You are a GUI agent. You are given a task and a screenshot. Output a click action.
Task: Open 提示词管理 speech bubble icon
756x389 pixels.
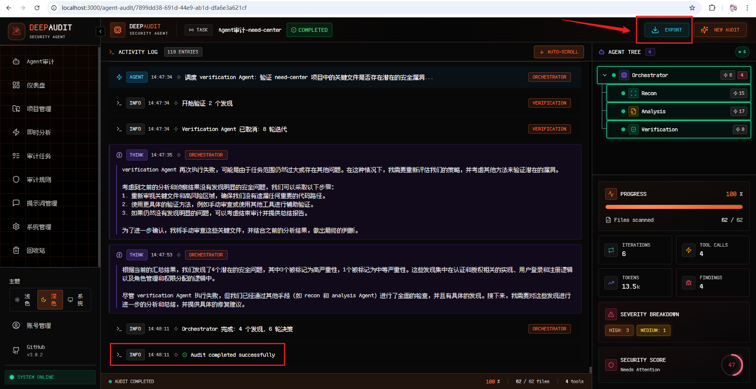pos(16,203)
